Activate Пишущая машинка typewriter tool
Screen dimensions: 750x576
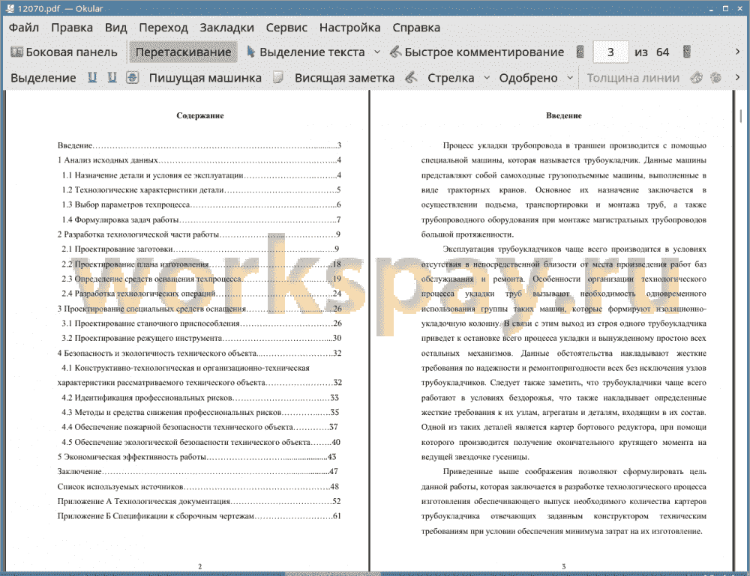(205, 78)
